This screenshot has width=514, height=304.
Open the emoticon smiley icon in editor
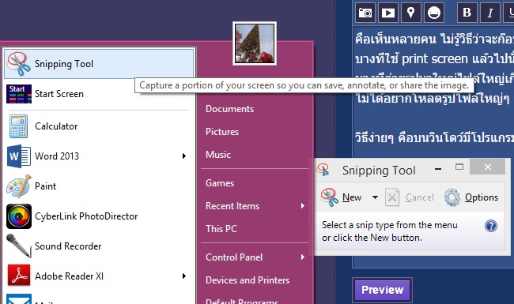coord(434,13)
